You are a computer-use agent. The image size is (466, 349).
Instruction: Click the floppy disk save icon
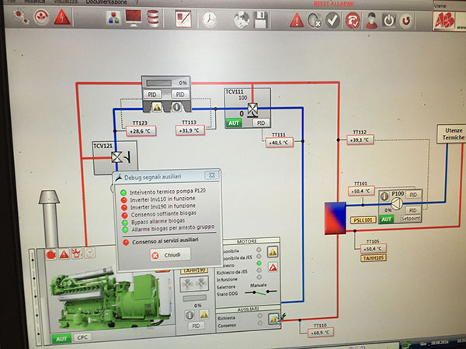[262, 18]
